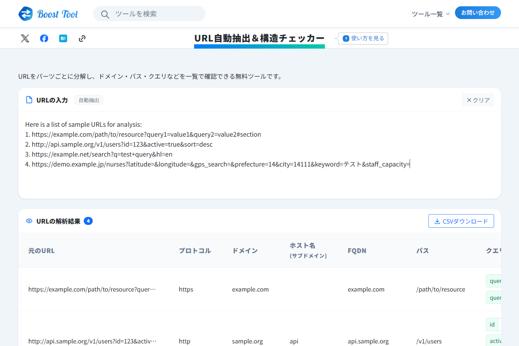Download results with CSVダウンロード
The width and height of the screenshot is (519, 346).
[x=461, y=221]
